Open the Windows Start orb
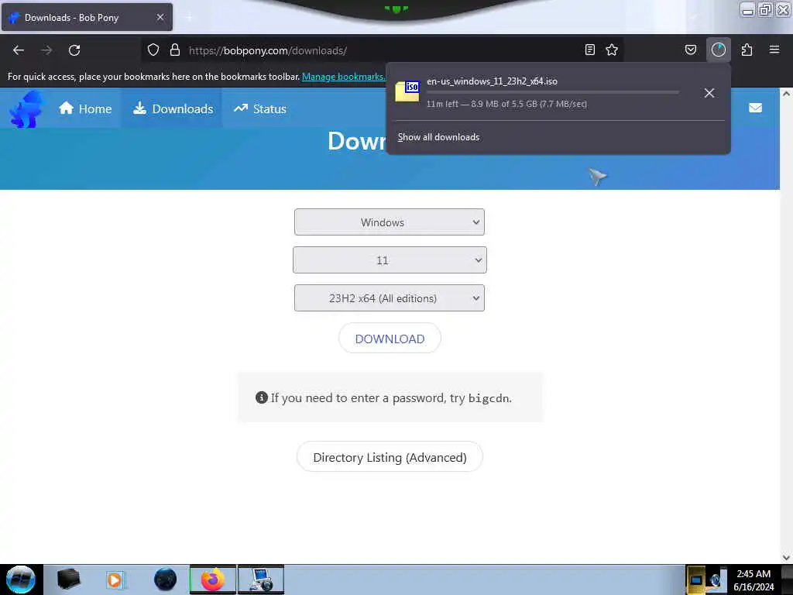 click(x=21, y=580)
